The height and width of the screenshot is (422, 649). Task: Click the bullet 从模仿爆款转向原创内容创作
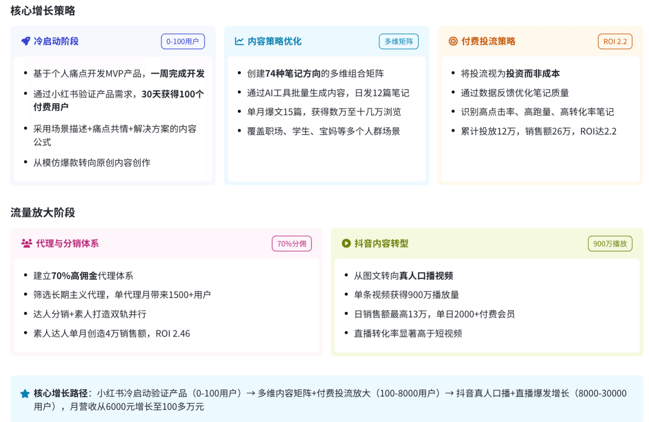[92, 163]
